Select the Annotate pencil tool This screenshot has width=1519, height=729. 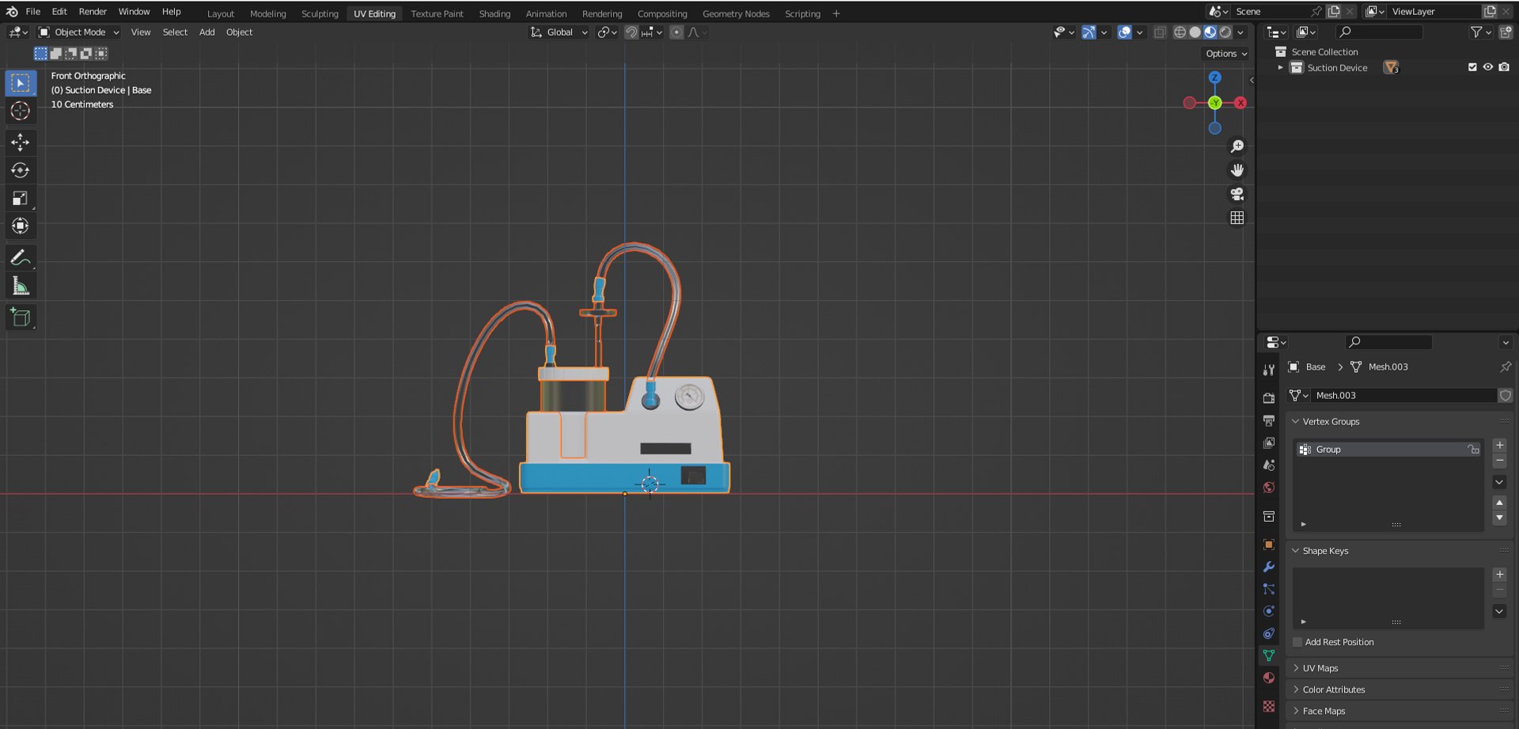tap(21, 258)
